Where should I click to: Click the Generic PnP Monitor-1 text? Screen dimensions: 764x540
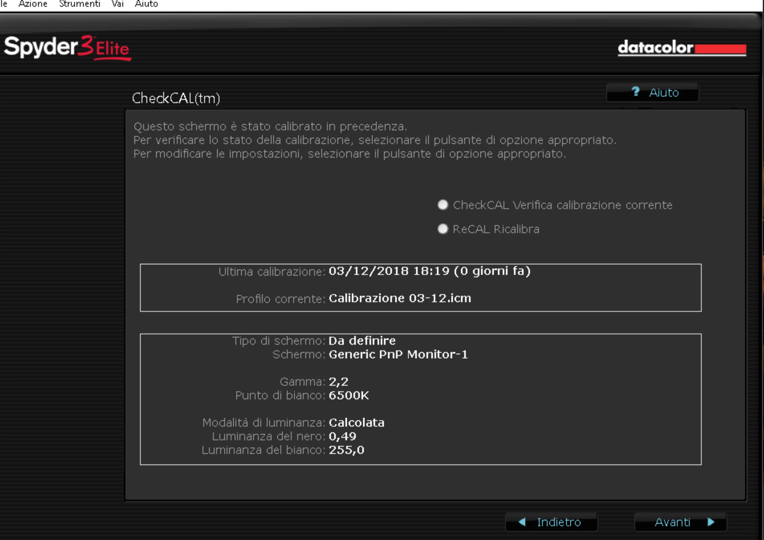tap(398, 354)
